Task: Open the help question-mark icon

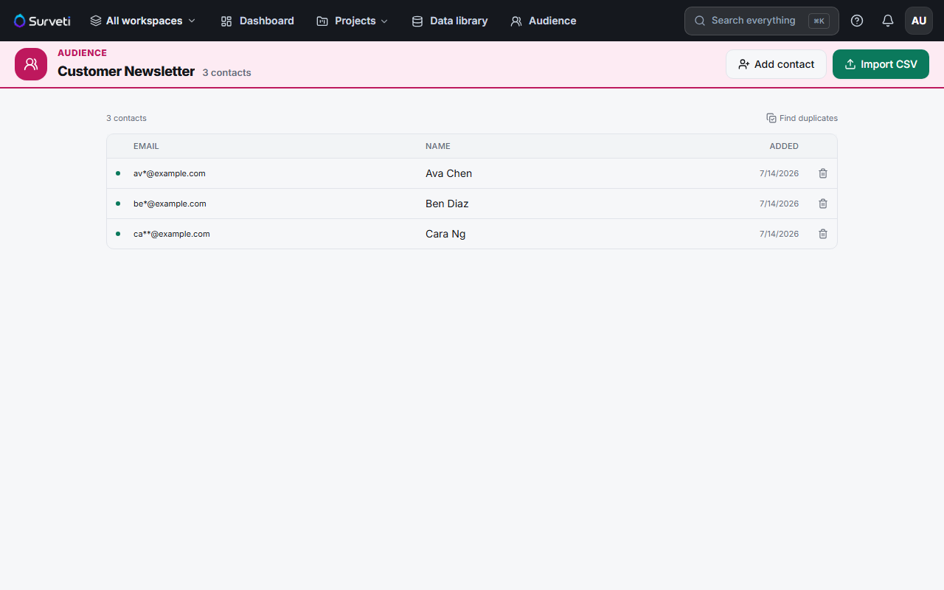Action: (x=857, y=21)
